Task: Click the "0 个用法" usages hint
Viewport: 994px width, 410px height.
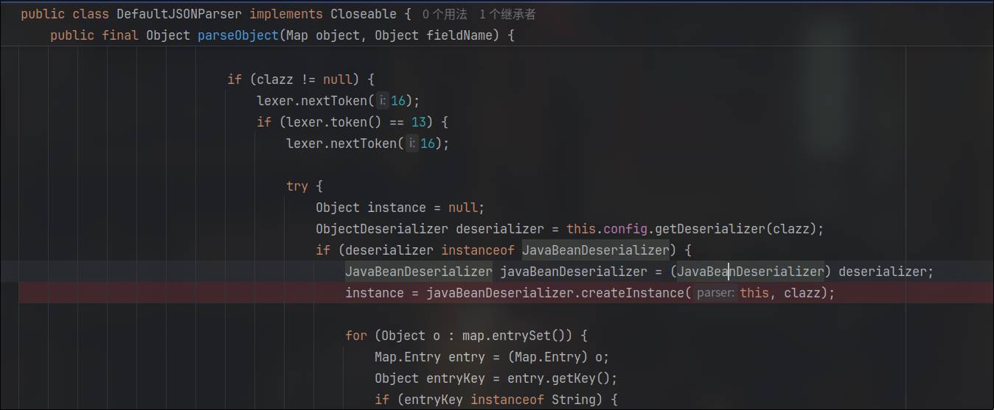Action: pos(445,14)
